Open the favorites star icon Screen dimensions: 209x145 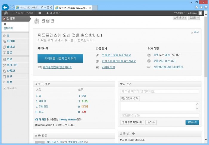tap(201, 7)
